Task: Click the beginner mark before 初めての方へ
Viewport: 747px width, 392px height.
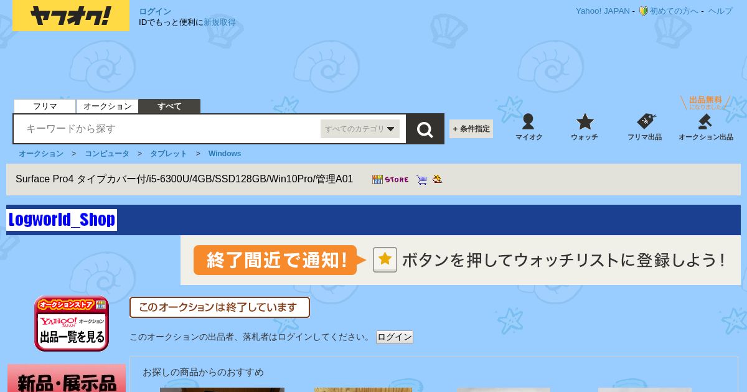Action: [644, 11]
